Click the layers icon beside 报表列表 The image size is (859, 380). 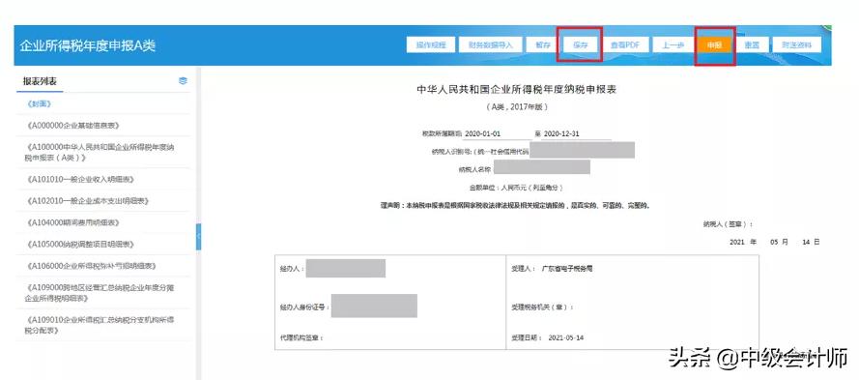pyautogui.click(x=183, y=81)
